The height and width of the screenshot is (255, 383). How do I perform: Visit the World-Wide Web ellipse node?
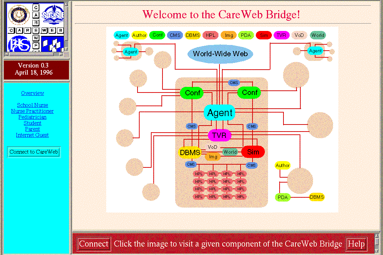pyautogui.click(x=220, y=54)
